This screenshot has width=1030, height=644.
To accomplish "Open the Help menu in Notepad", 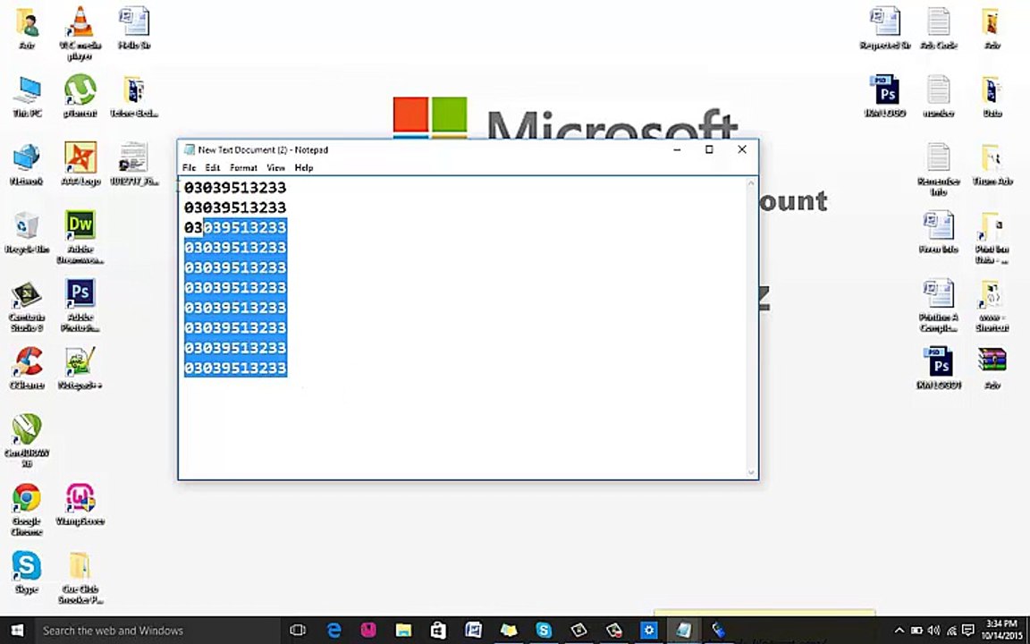I will (x=304, y=167).
